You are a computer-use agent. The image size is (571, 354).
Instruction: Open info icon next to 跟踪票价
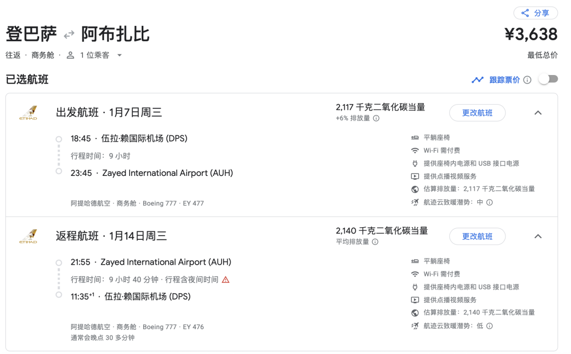tap(527, 80)
